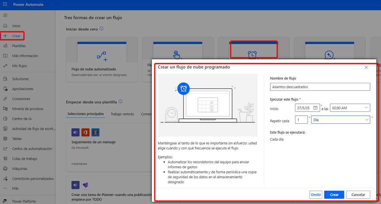Click the Omitir button
The height and width of the screenshot is (204, 381).
[x=316, y=195]
